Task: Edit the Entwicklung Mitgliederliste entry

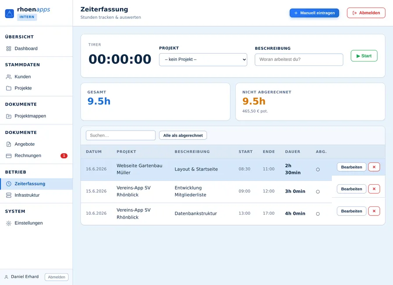Action: click(352, 189)
